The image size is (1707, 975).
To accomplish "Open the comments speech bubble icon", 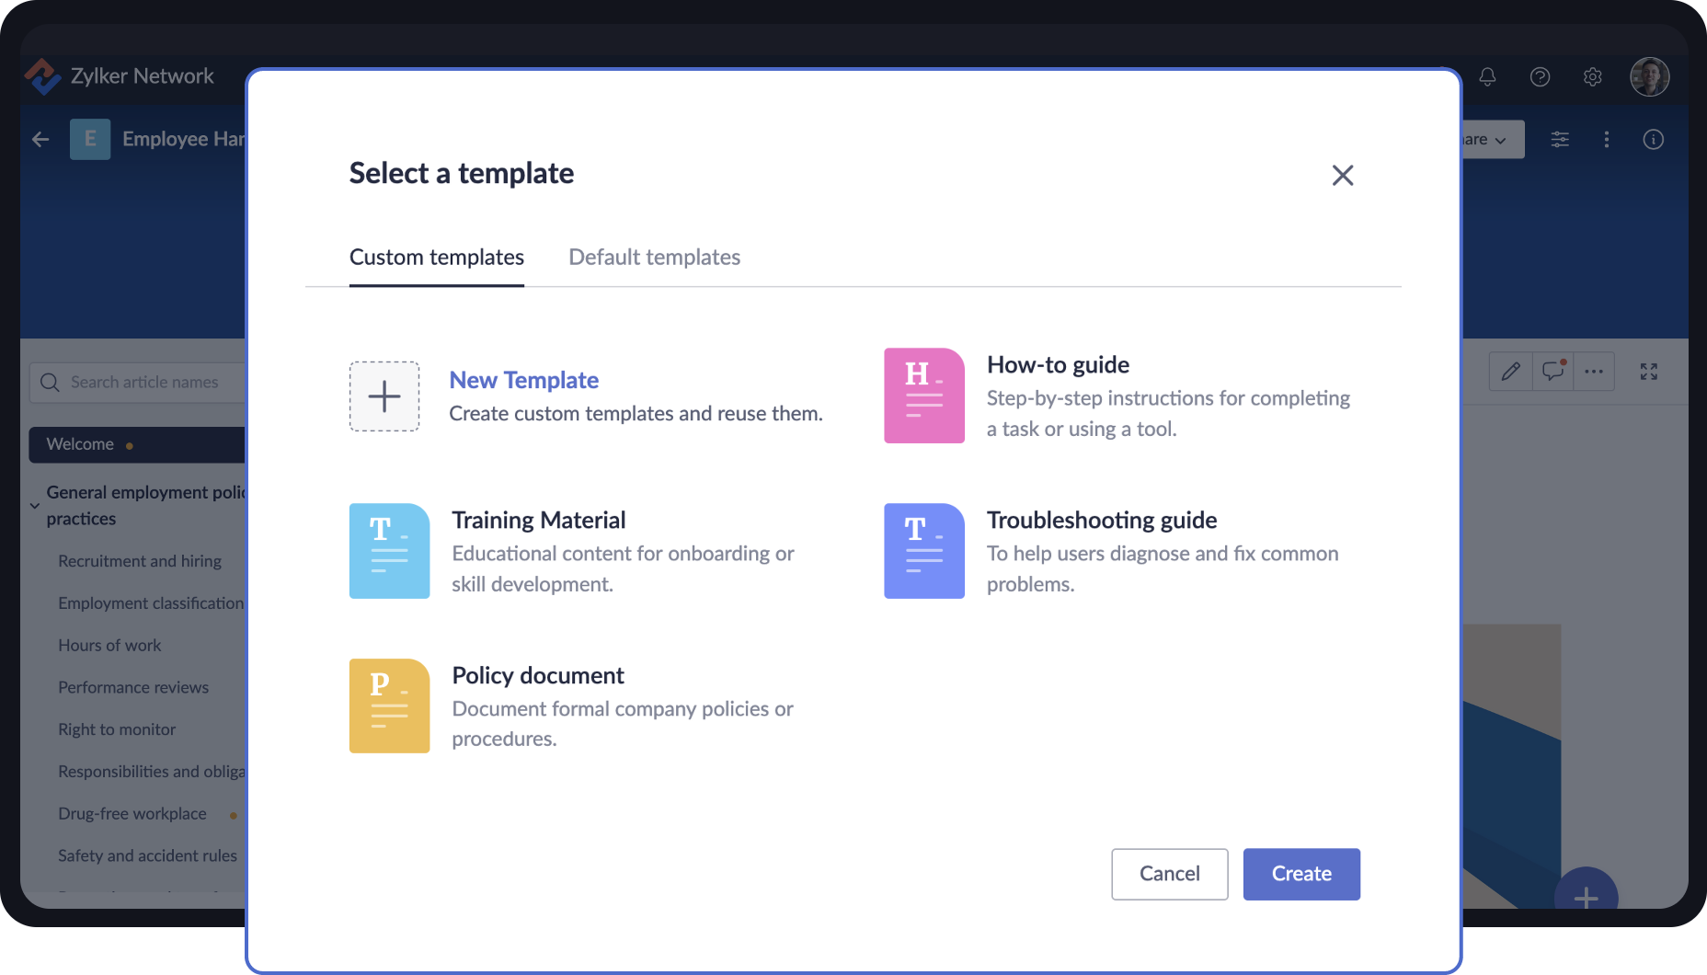I will (x=1552, y=372).
